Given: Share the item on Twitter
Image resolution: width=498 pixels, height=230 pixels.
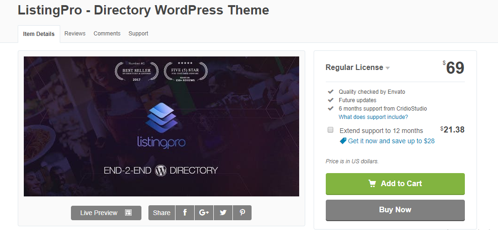Looking at the screenshot, I should [223, 213].
